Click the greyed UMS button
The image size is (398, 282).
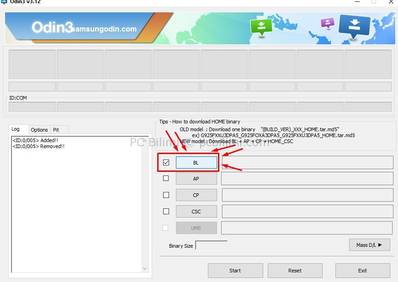point(196,228)
